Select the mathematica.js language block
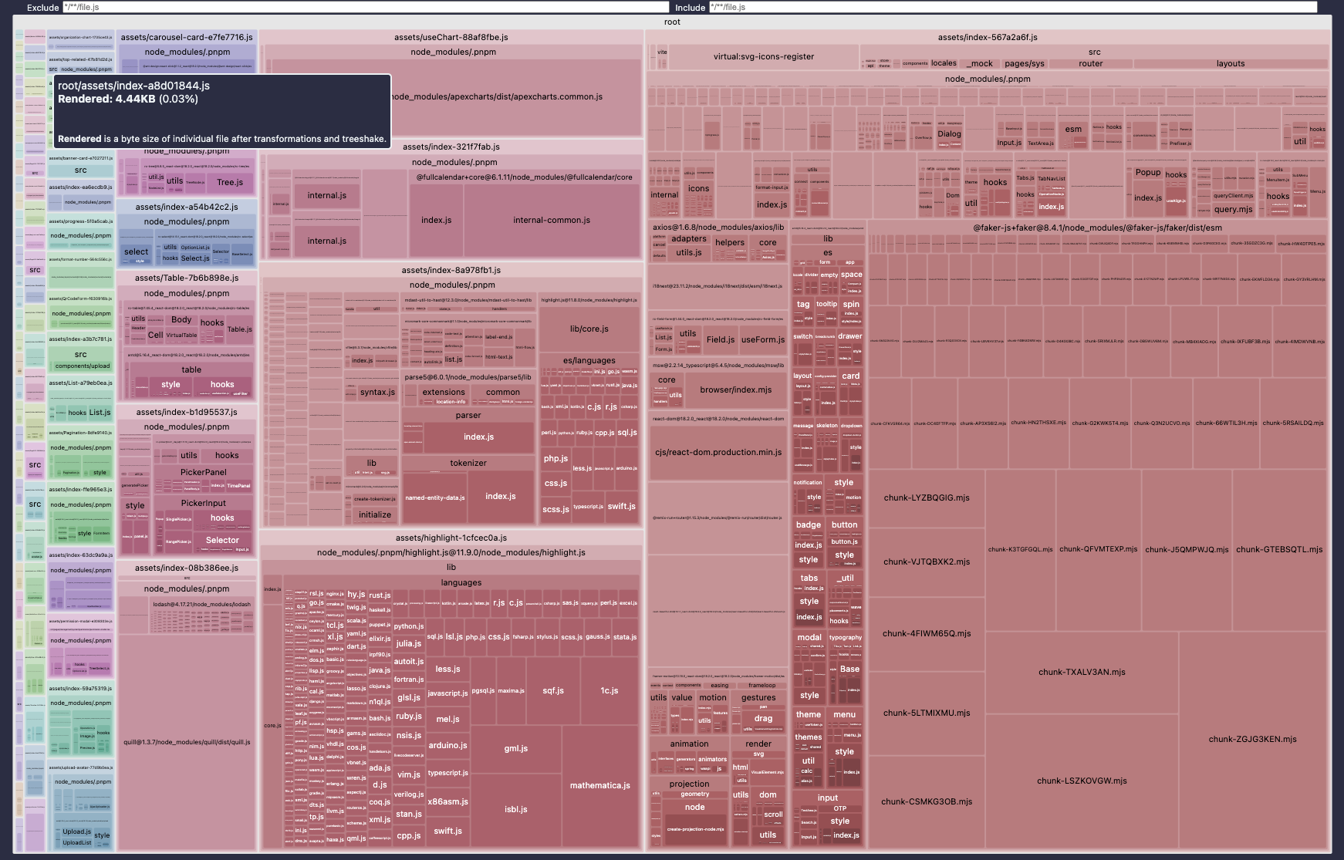1344x860 pixels. point(600,785)
